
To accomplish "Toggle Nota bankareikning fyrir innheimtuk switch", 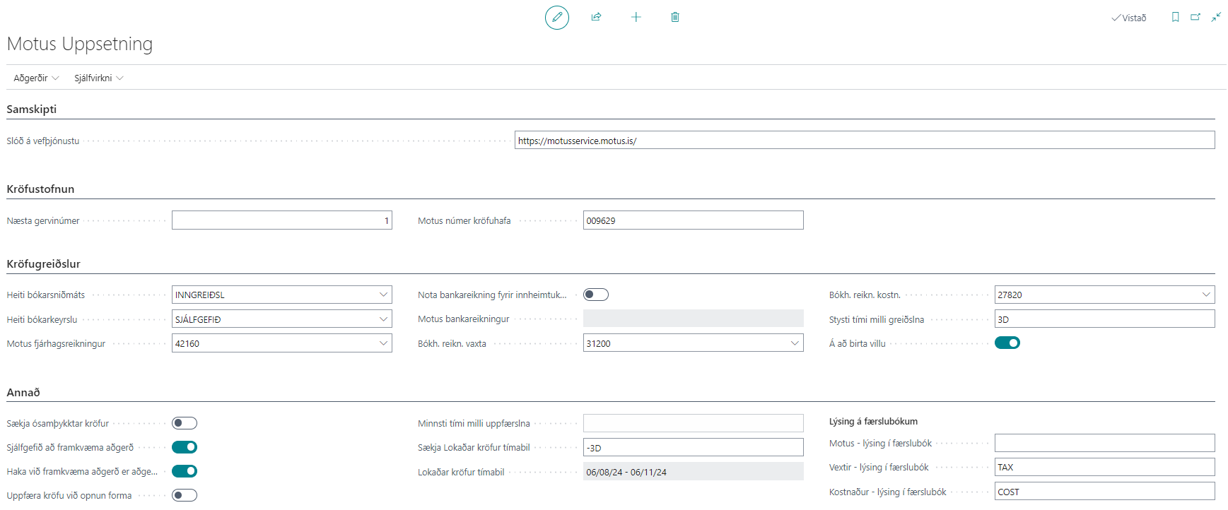I will pyautogui.click(x=596, y=295).
